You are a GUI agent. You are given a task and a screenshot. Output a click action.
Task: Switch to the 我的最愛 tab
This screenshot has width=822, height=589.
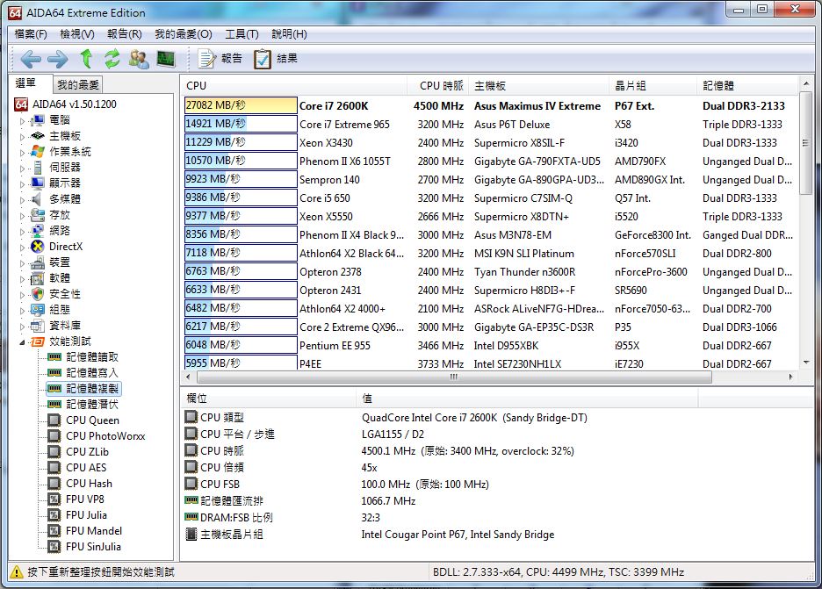(77, 84)
